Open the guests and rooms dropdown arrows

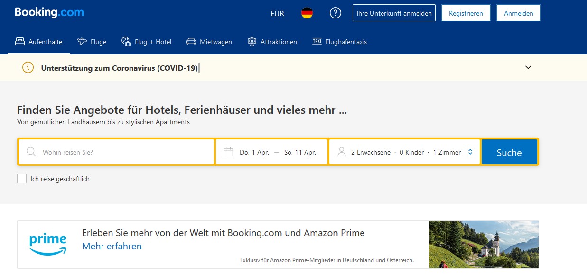[470, 152]
